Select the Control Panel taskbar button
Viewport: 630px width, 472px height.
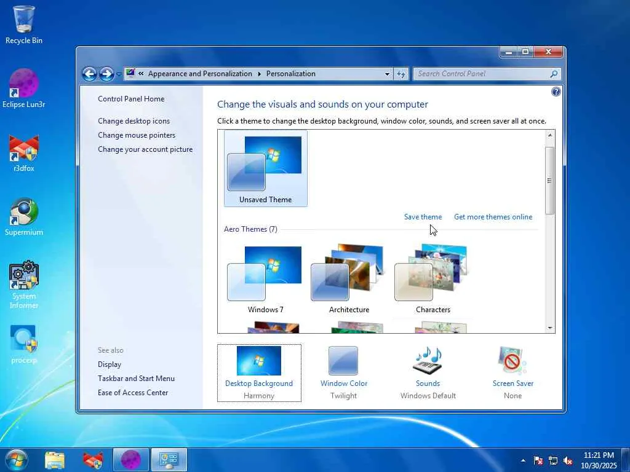[x=169, y=460]
